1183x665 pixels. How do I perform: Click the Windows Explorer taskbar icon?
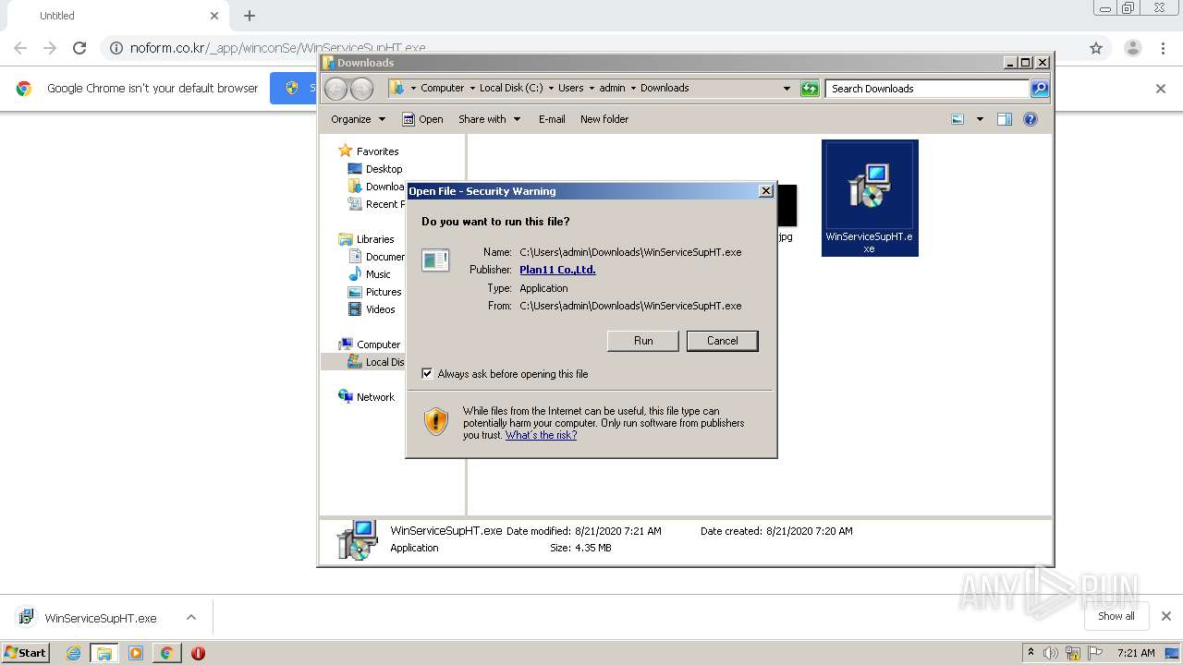coord(104,653)
